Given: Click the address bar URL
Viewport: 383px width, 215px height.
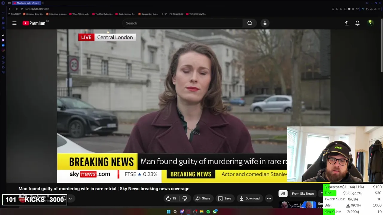Looking at the screenshot, I should [x=37, y=9].
